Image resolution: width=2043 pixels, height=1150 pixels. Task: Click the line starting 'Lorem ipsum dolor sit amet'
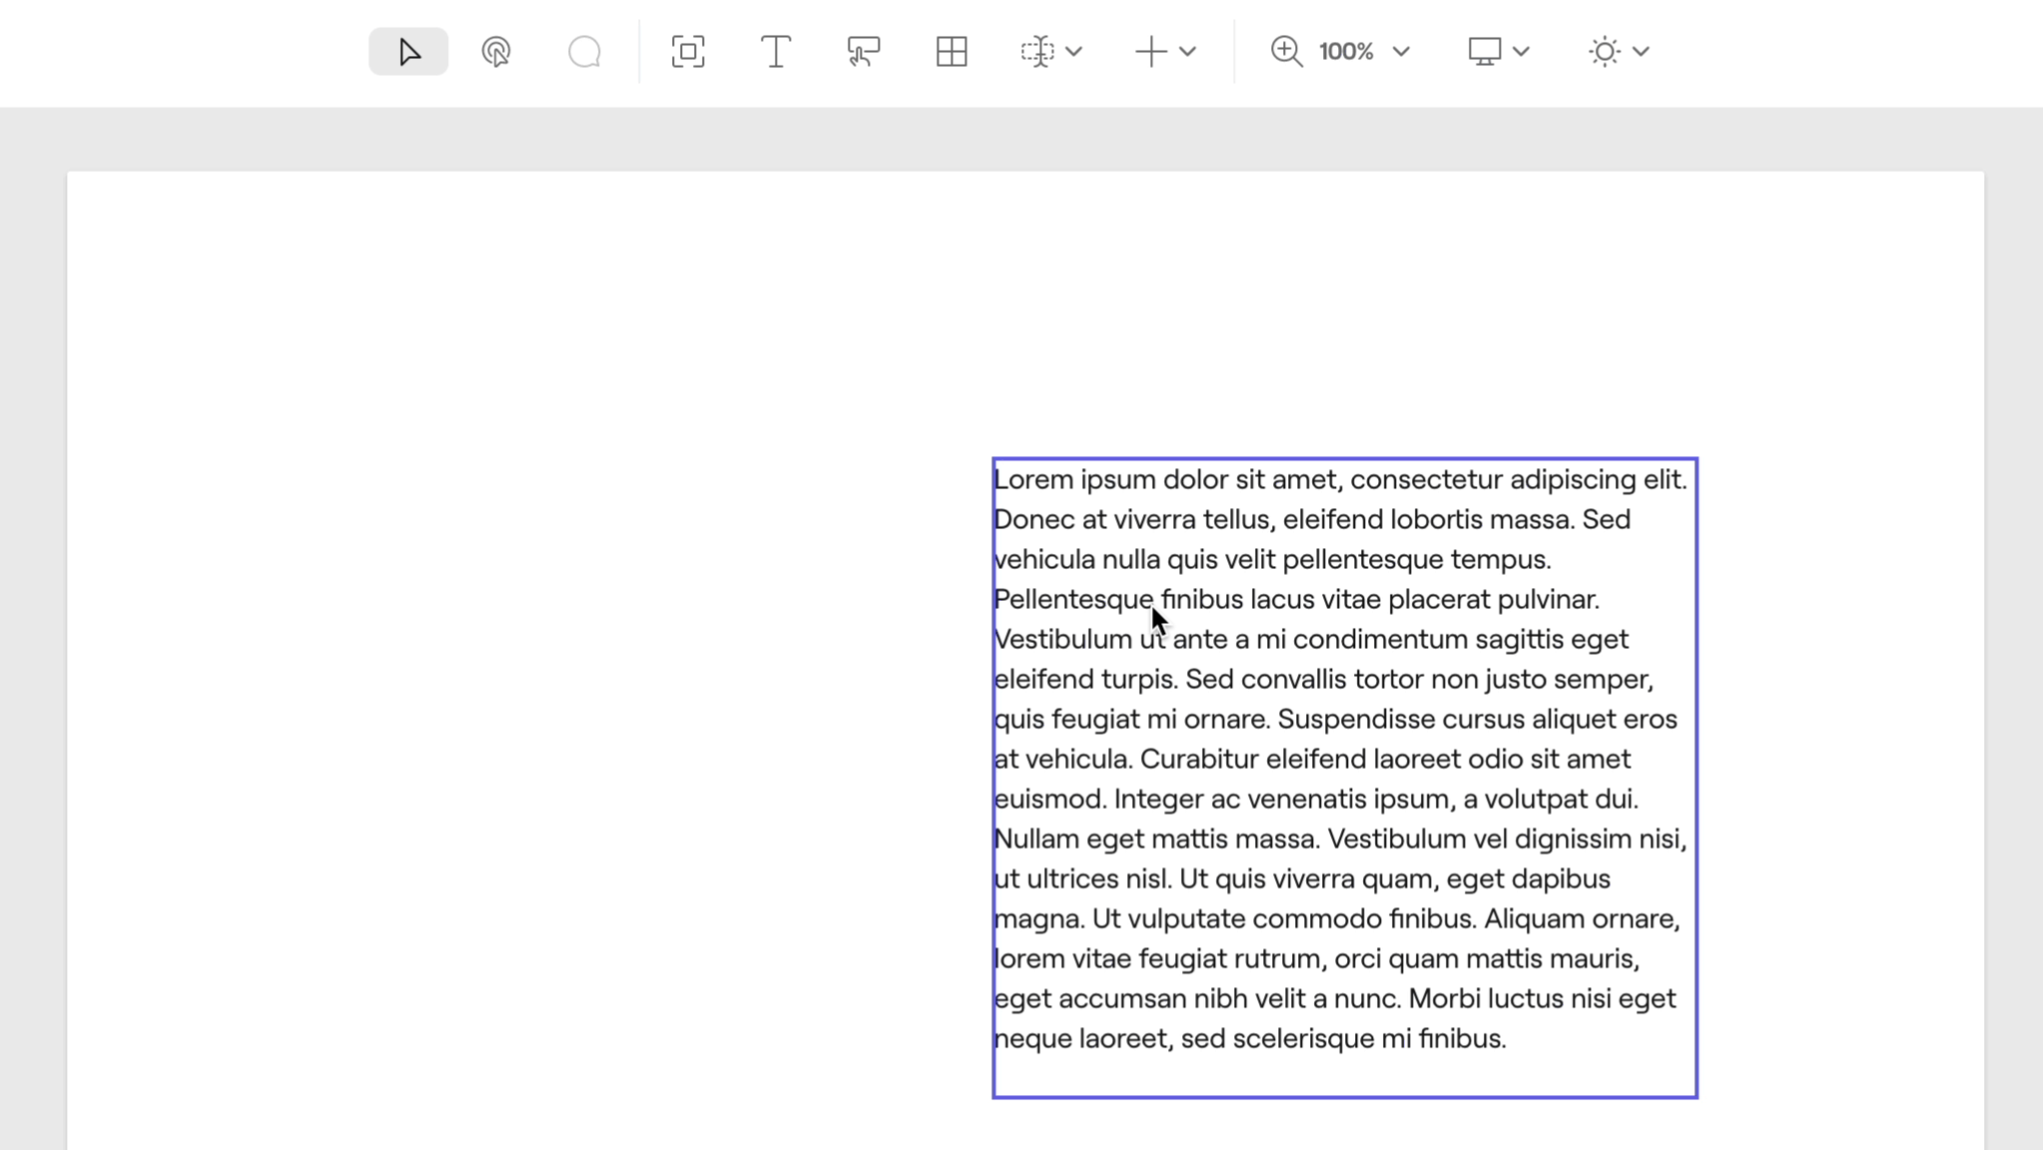(1340, 480)
